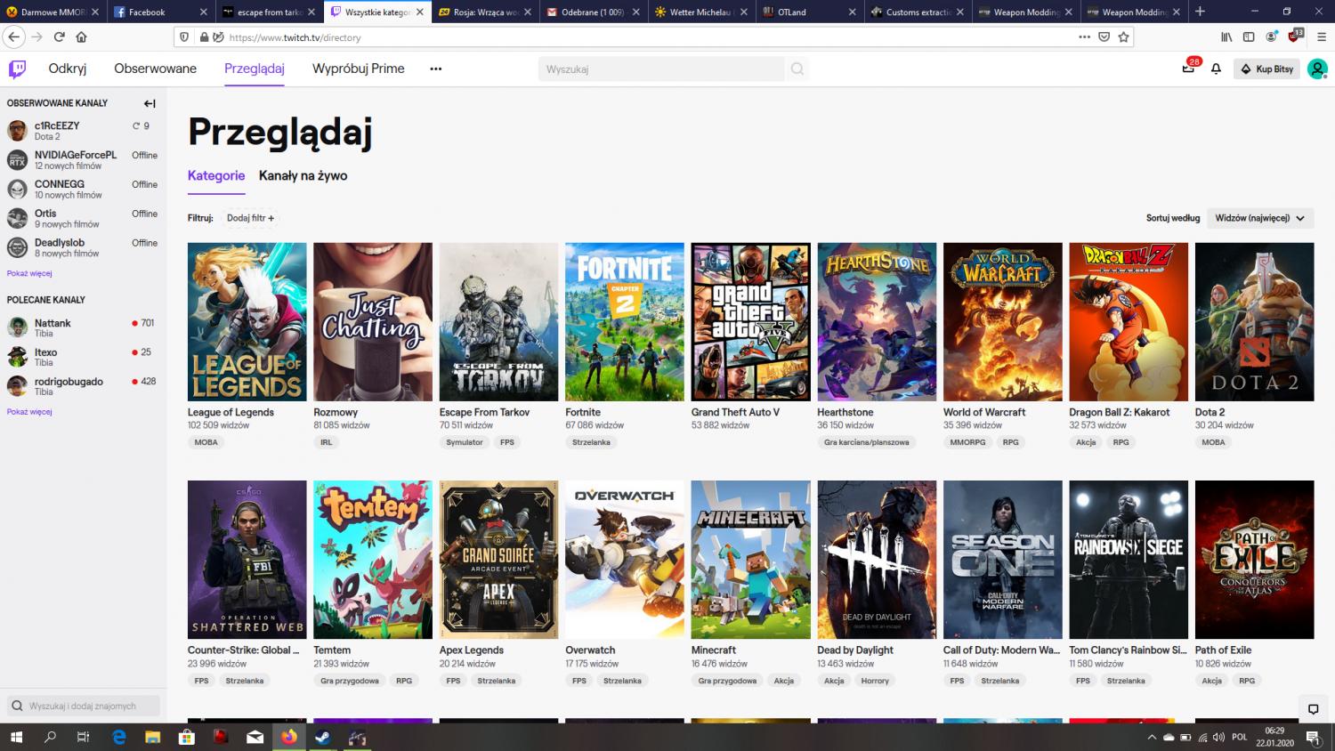The image size is (1335, 751).
Task: Go to the Obserwowane navigation item
Action: pos(155,69)
